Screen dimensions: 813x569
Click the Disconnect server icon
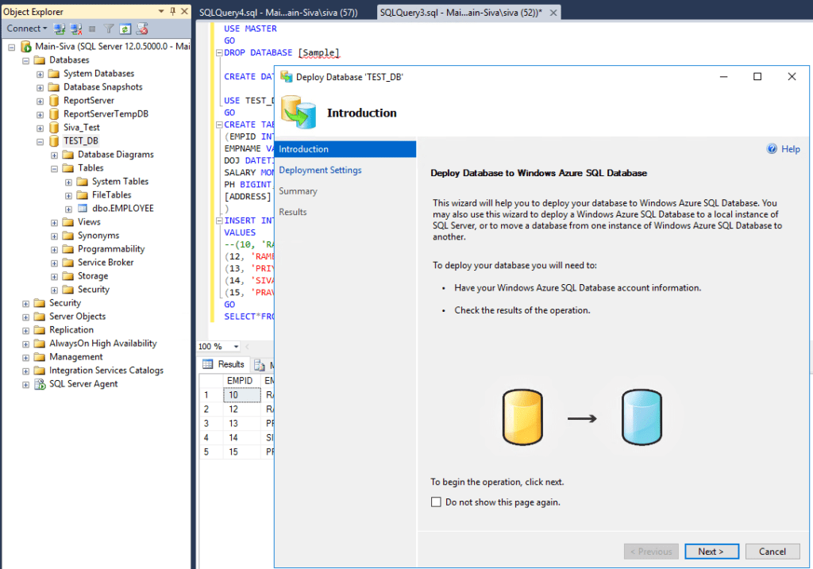(x=76, y=29)
